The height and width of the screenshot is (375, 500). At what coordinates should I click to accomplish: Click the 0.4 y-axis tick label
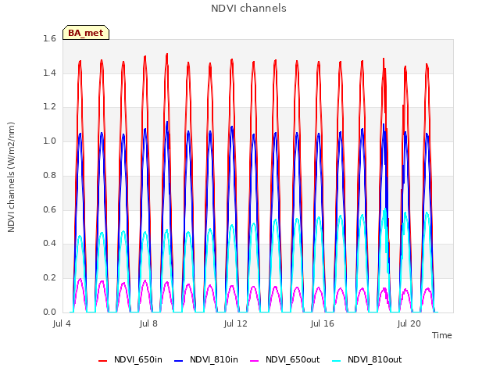49,243
